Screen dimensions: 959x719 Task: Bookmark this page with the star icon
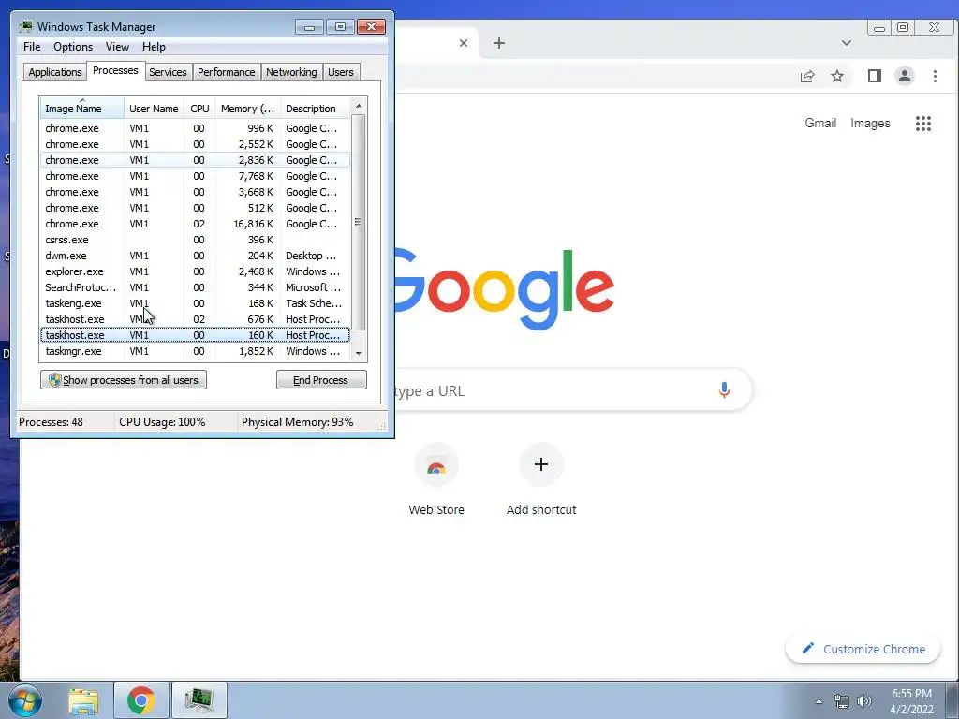click(x=837, y=76)
